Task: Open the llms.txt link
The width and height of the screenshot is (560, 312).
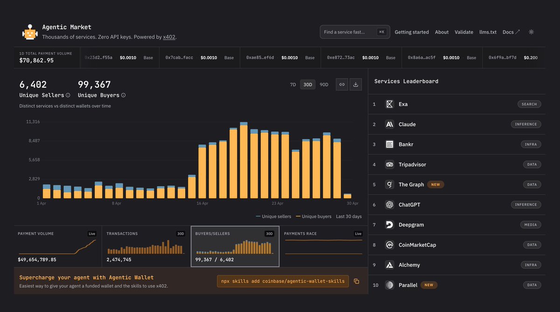Action: click(488, 32)
